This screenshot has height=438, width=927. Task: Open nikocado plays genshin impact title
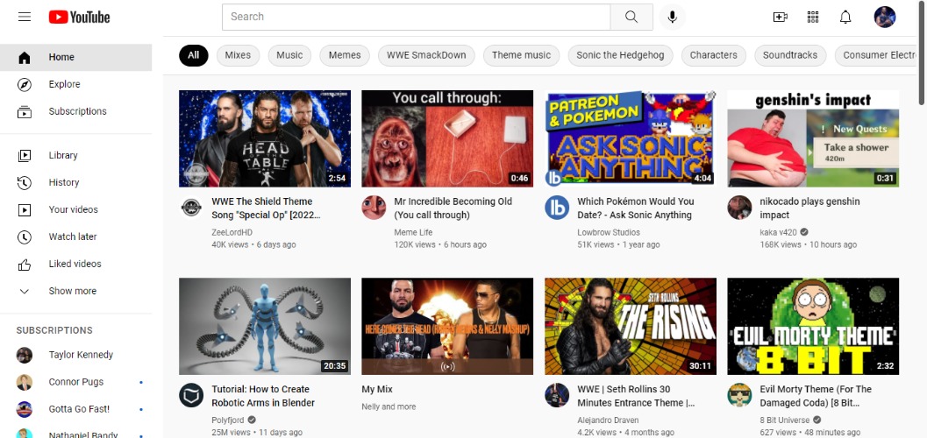810,208
